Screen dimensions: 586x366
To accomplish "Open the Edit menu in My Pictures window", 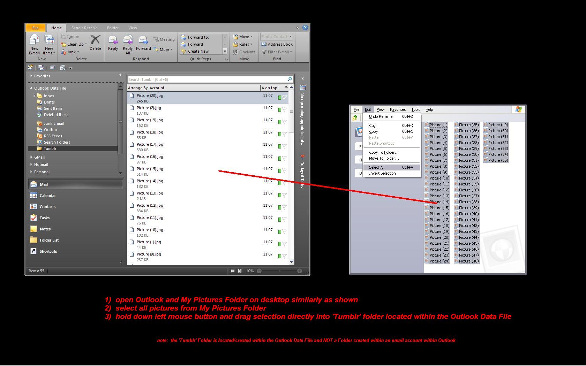I will pyautogui.click(x=368, y=109).
